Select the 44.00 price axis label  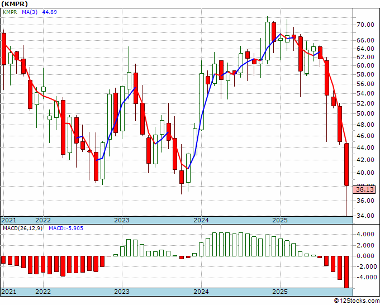[x=365, y=147]
